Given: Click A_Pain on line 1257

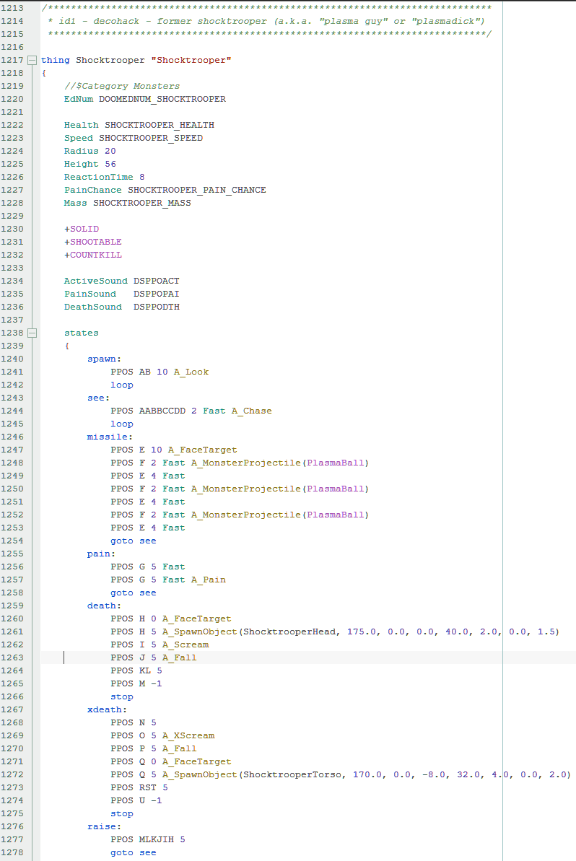Looking at the screenshot, I should click(x=208, y=580).
